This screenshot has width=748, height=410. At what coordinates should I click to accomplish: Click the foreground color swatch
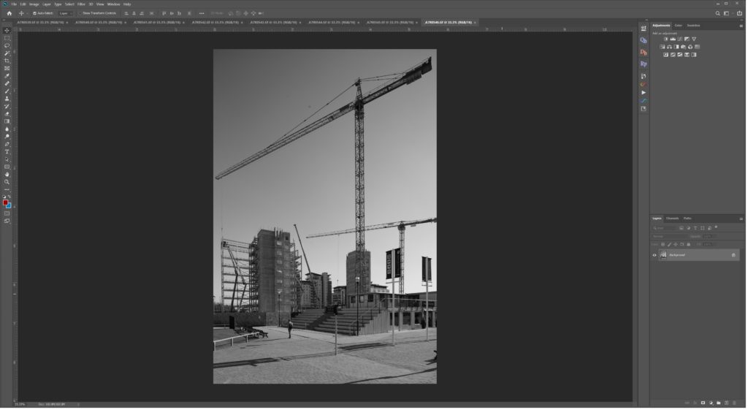[6, 203]
